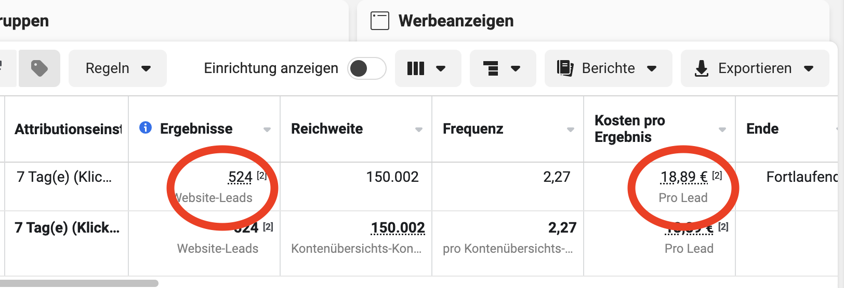Viewport: 844px width, 288px height.
Task: Open the columns layout dropdown
Action: 428,68
